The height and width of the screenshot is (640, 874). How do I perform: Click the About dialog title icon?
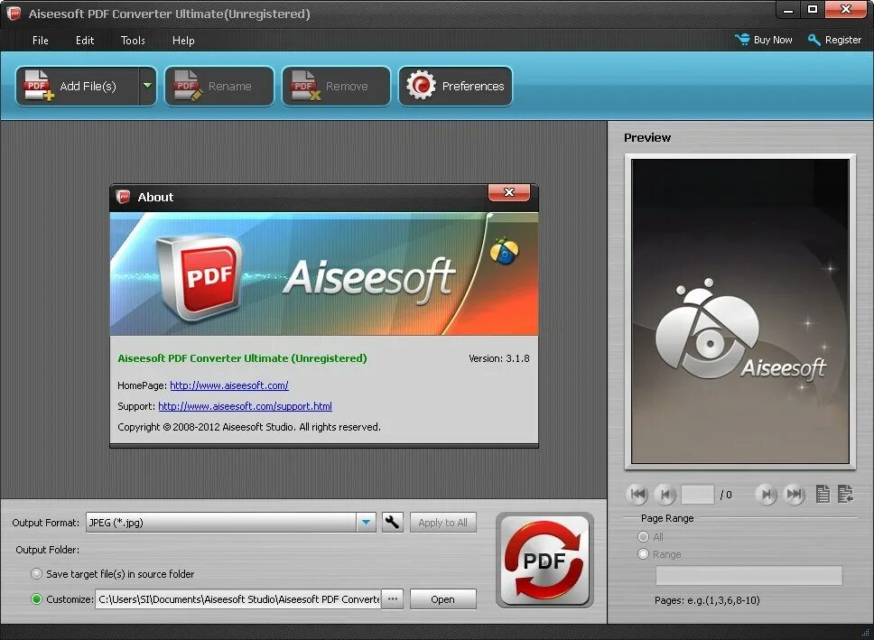tap(123, 197)
